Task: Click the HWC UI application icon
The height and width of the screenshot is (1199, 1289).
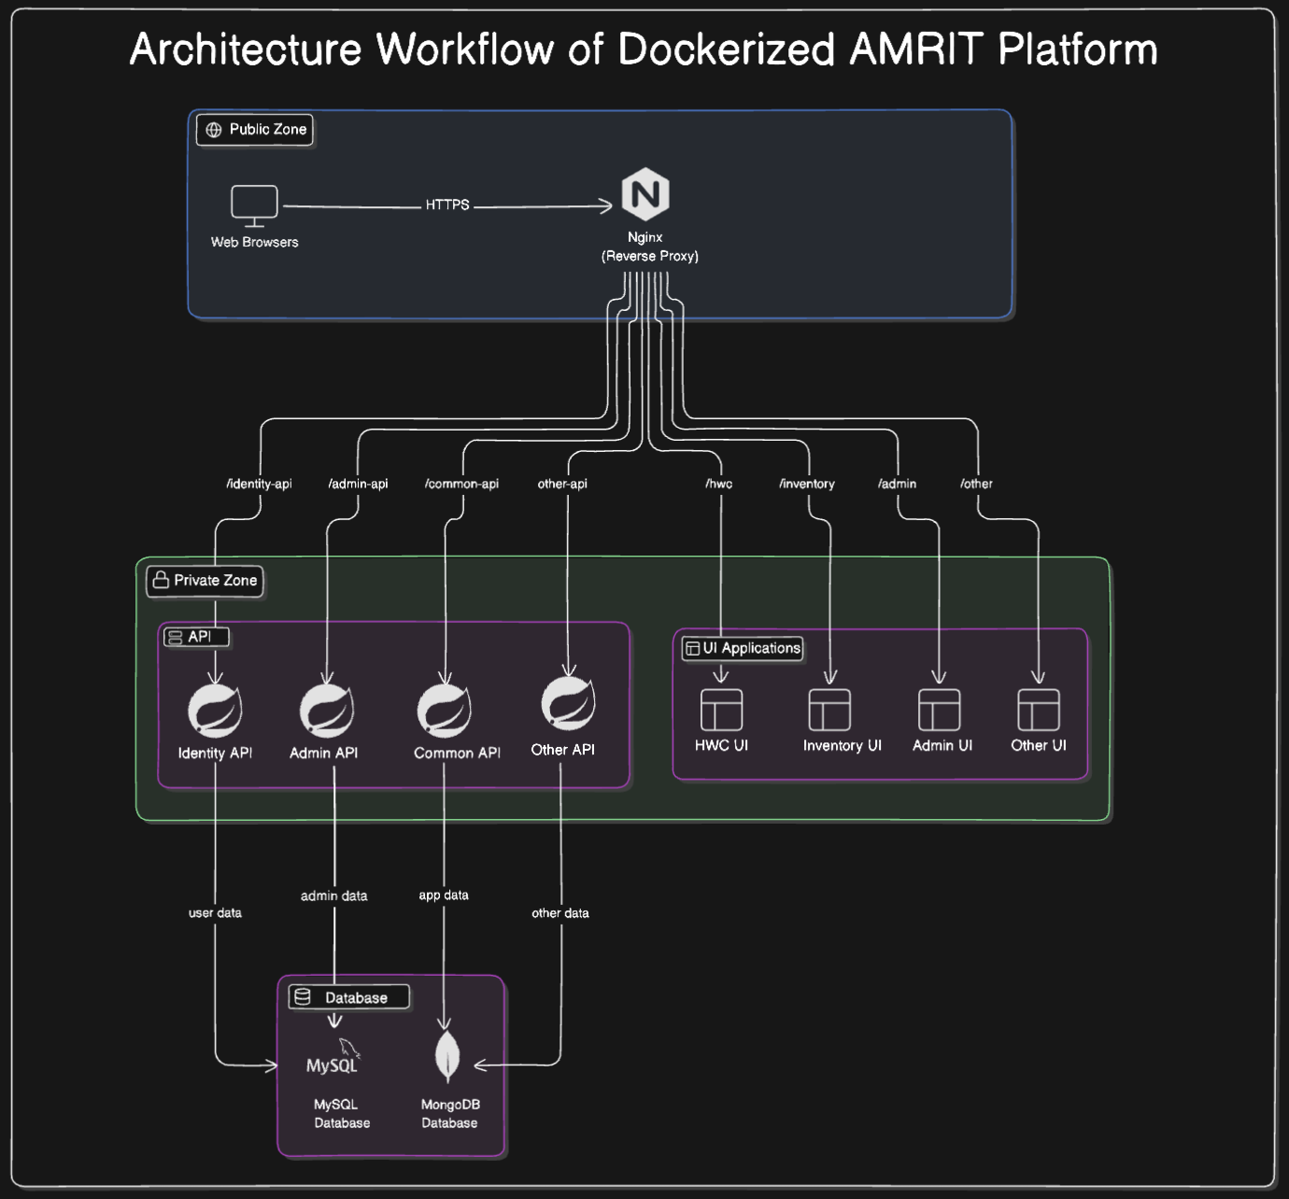Action: tap(721, 710)
